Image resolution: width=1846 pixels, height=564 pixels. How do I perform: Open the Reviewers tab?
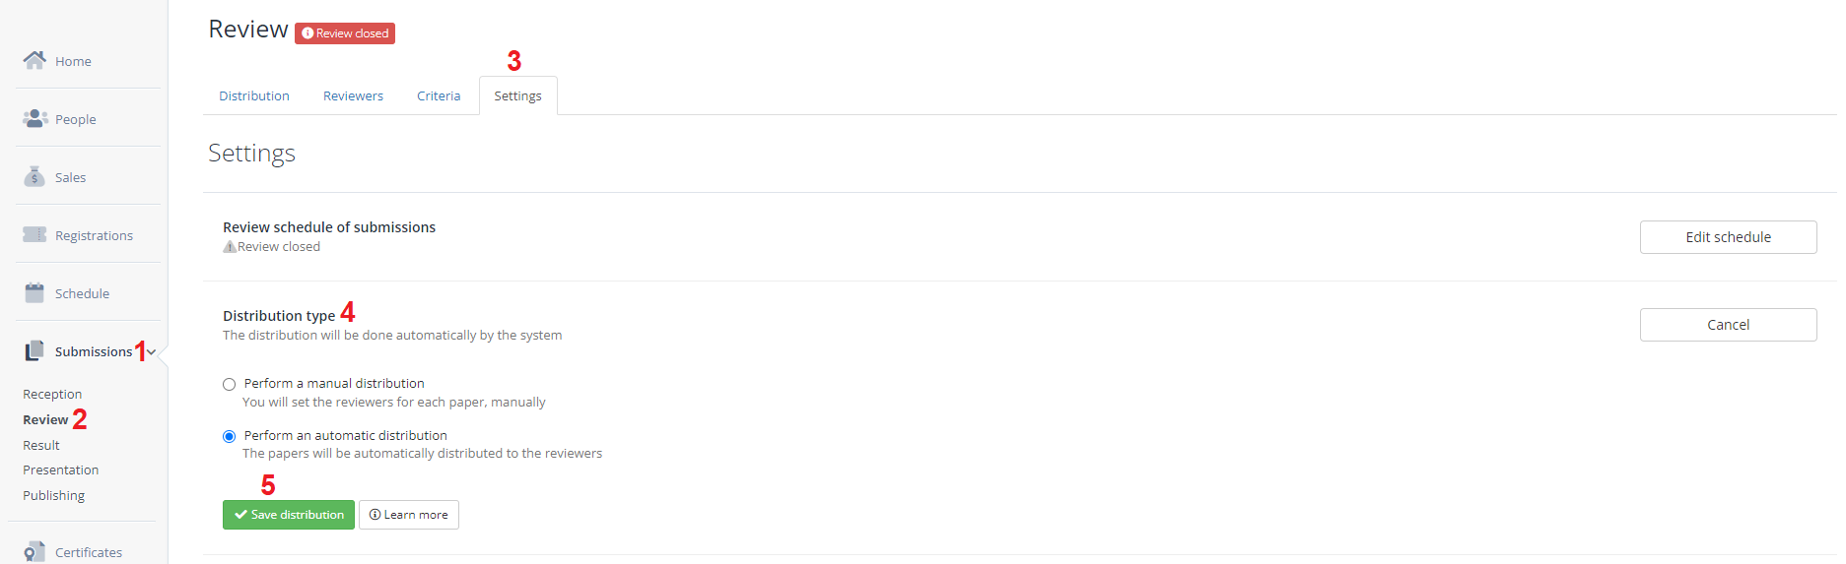(353, 95)
